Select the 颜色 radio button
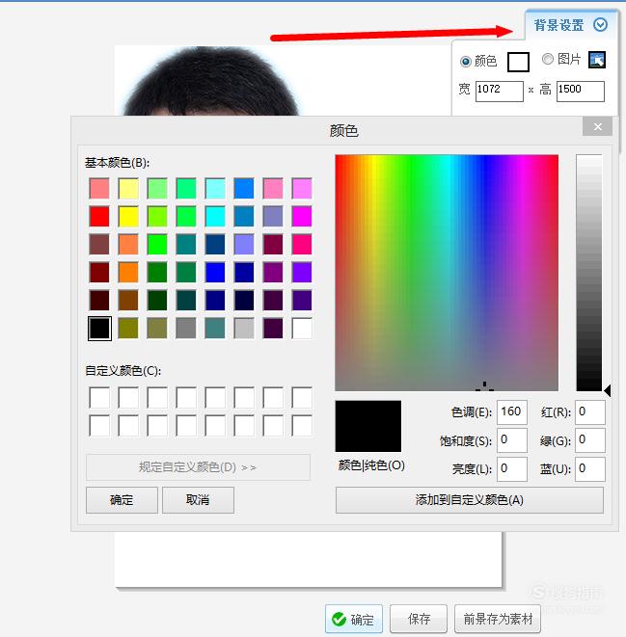The height and width of the screenshot is (637, 626). 466,62
